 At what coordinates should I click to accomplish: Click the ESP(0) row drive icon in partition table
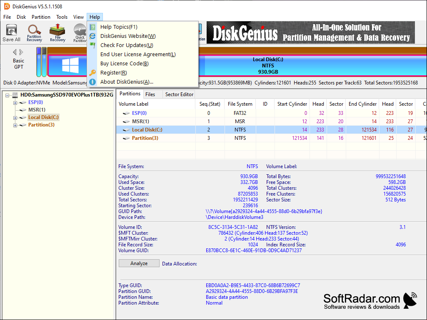pyautogui.click(x=126, y=113)
